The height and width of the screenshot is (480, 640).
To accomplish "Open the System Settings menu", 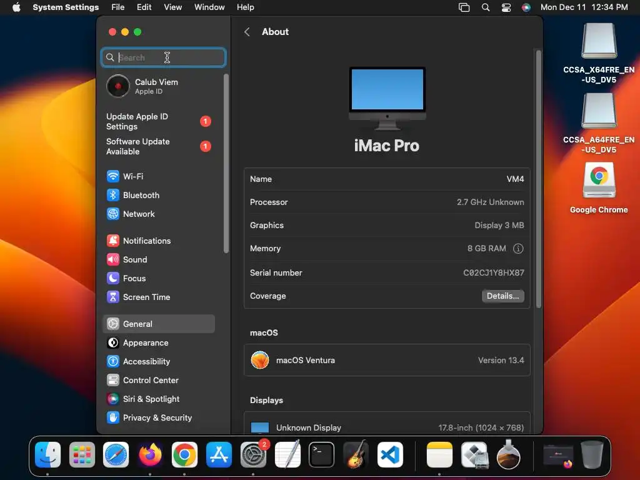I will 66,7.
